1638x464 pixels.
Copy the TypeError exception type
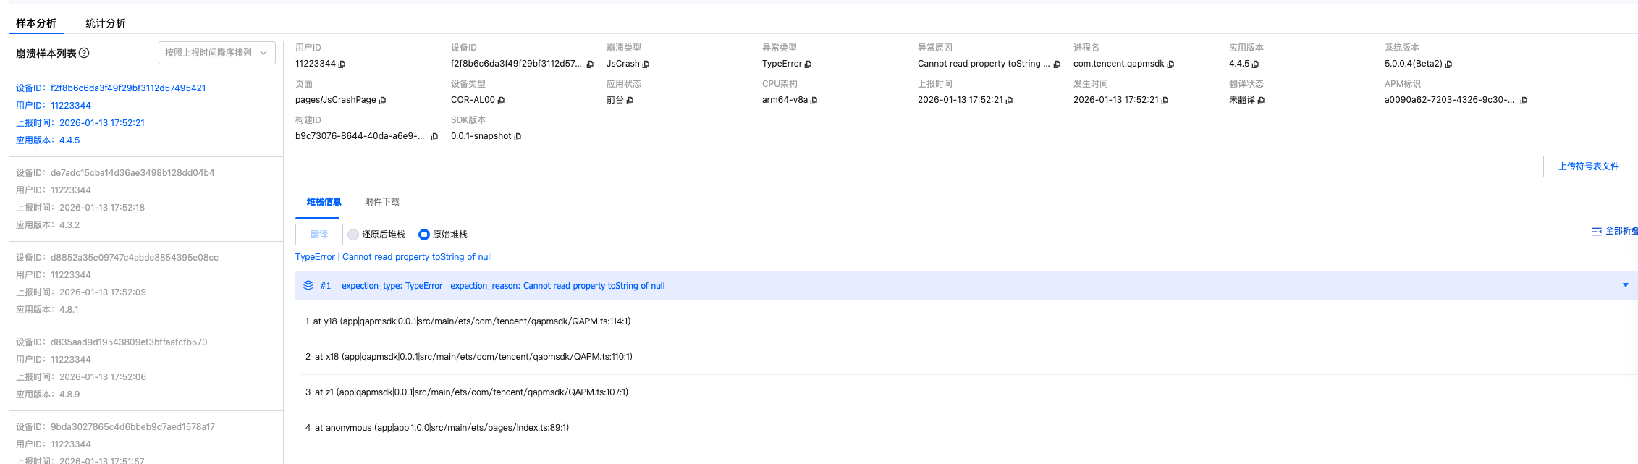(x=808, y=64)
